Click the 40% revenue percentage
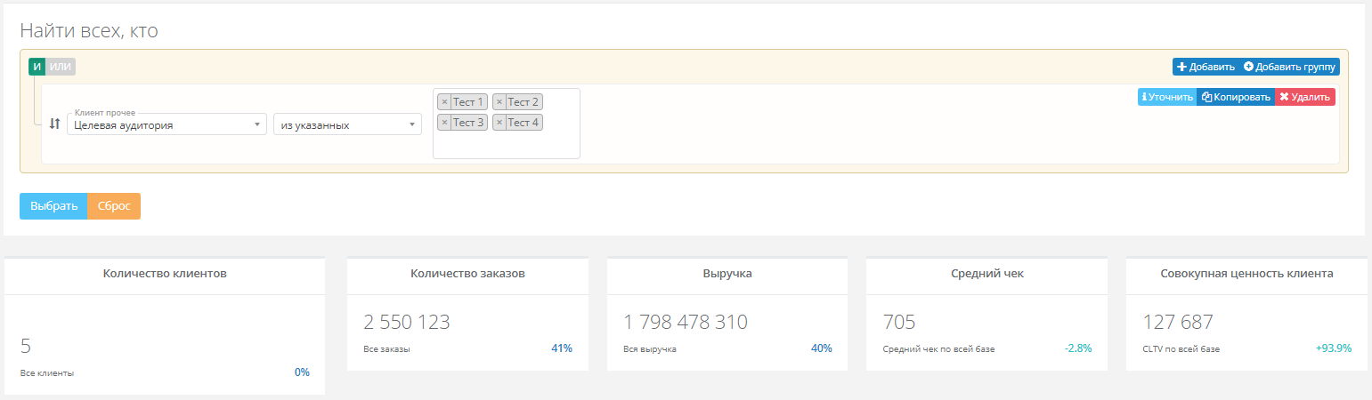This screenshot has width=1372, height=400. [822, 348]
